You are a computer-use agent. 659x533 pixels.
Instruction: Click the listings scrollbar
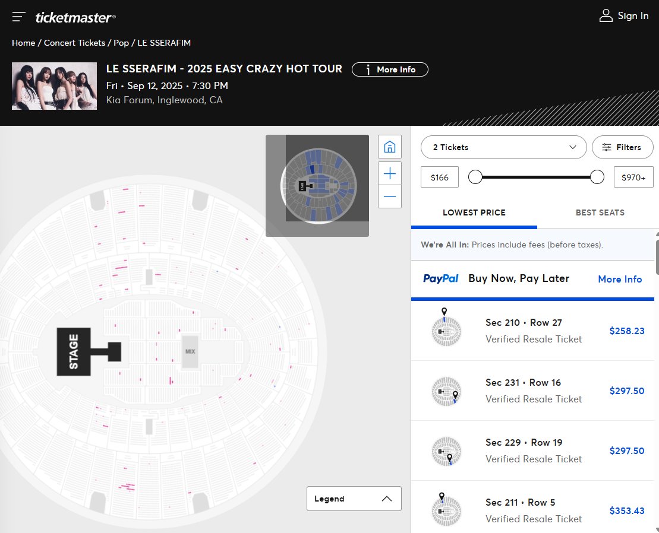coord(657,256)
